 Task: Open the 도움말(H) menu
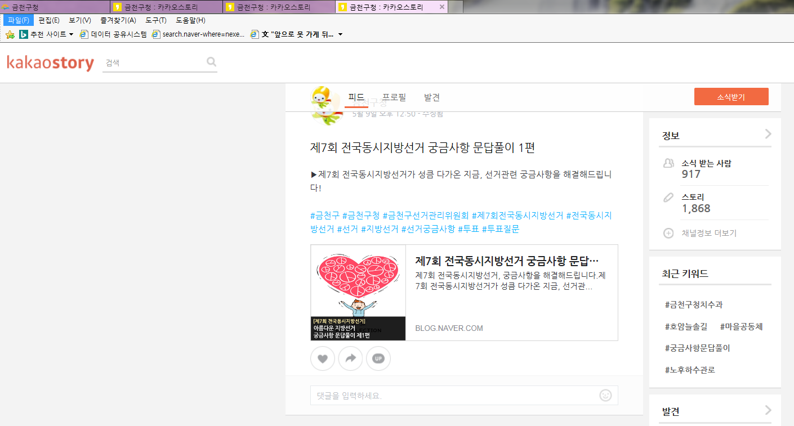click(x=190, y=20)
